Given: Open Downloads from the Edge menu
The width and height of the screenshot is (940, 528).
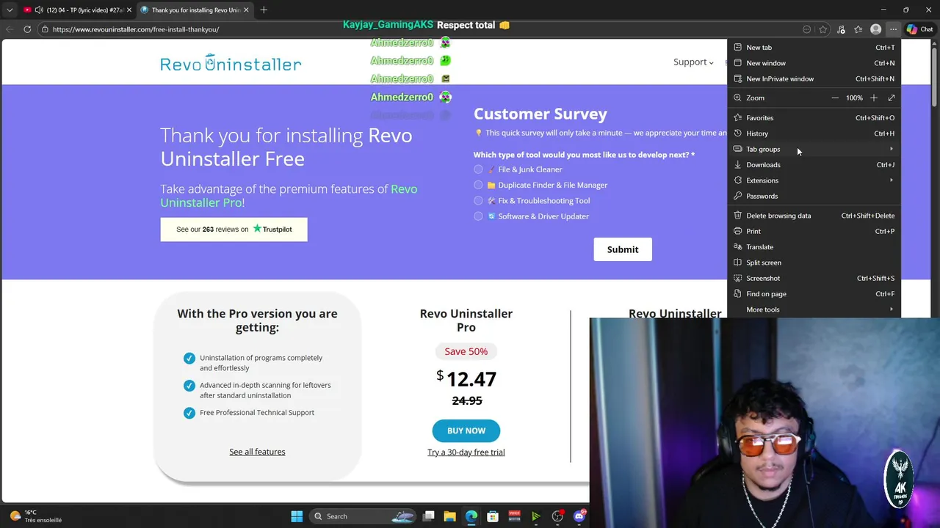Looking at the screenshot, I should [x=814, y=165].
